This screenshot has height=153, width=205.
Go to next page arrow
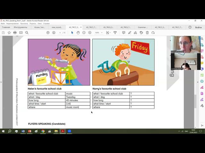pyautogui.click(x=54, y=33)
